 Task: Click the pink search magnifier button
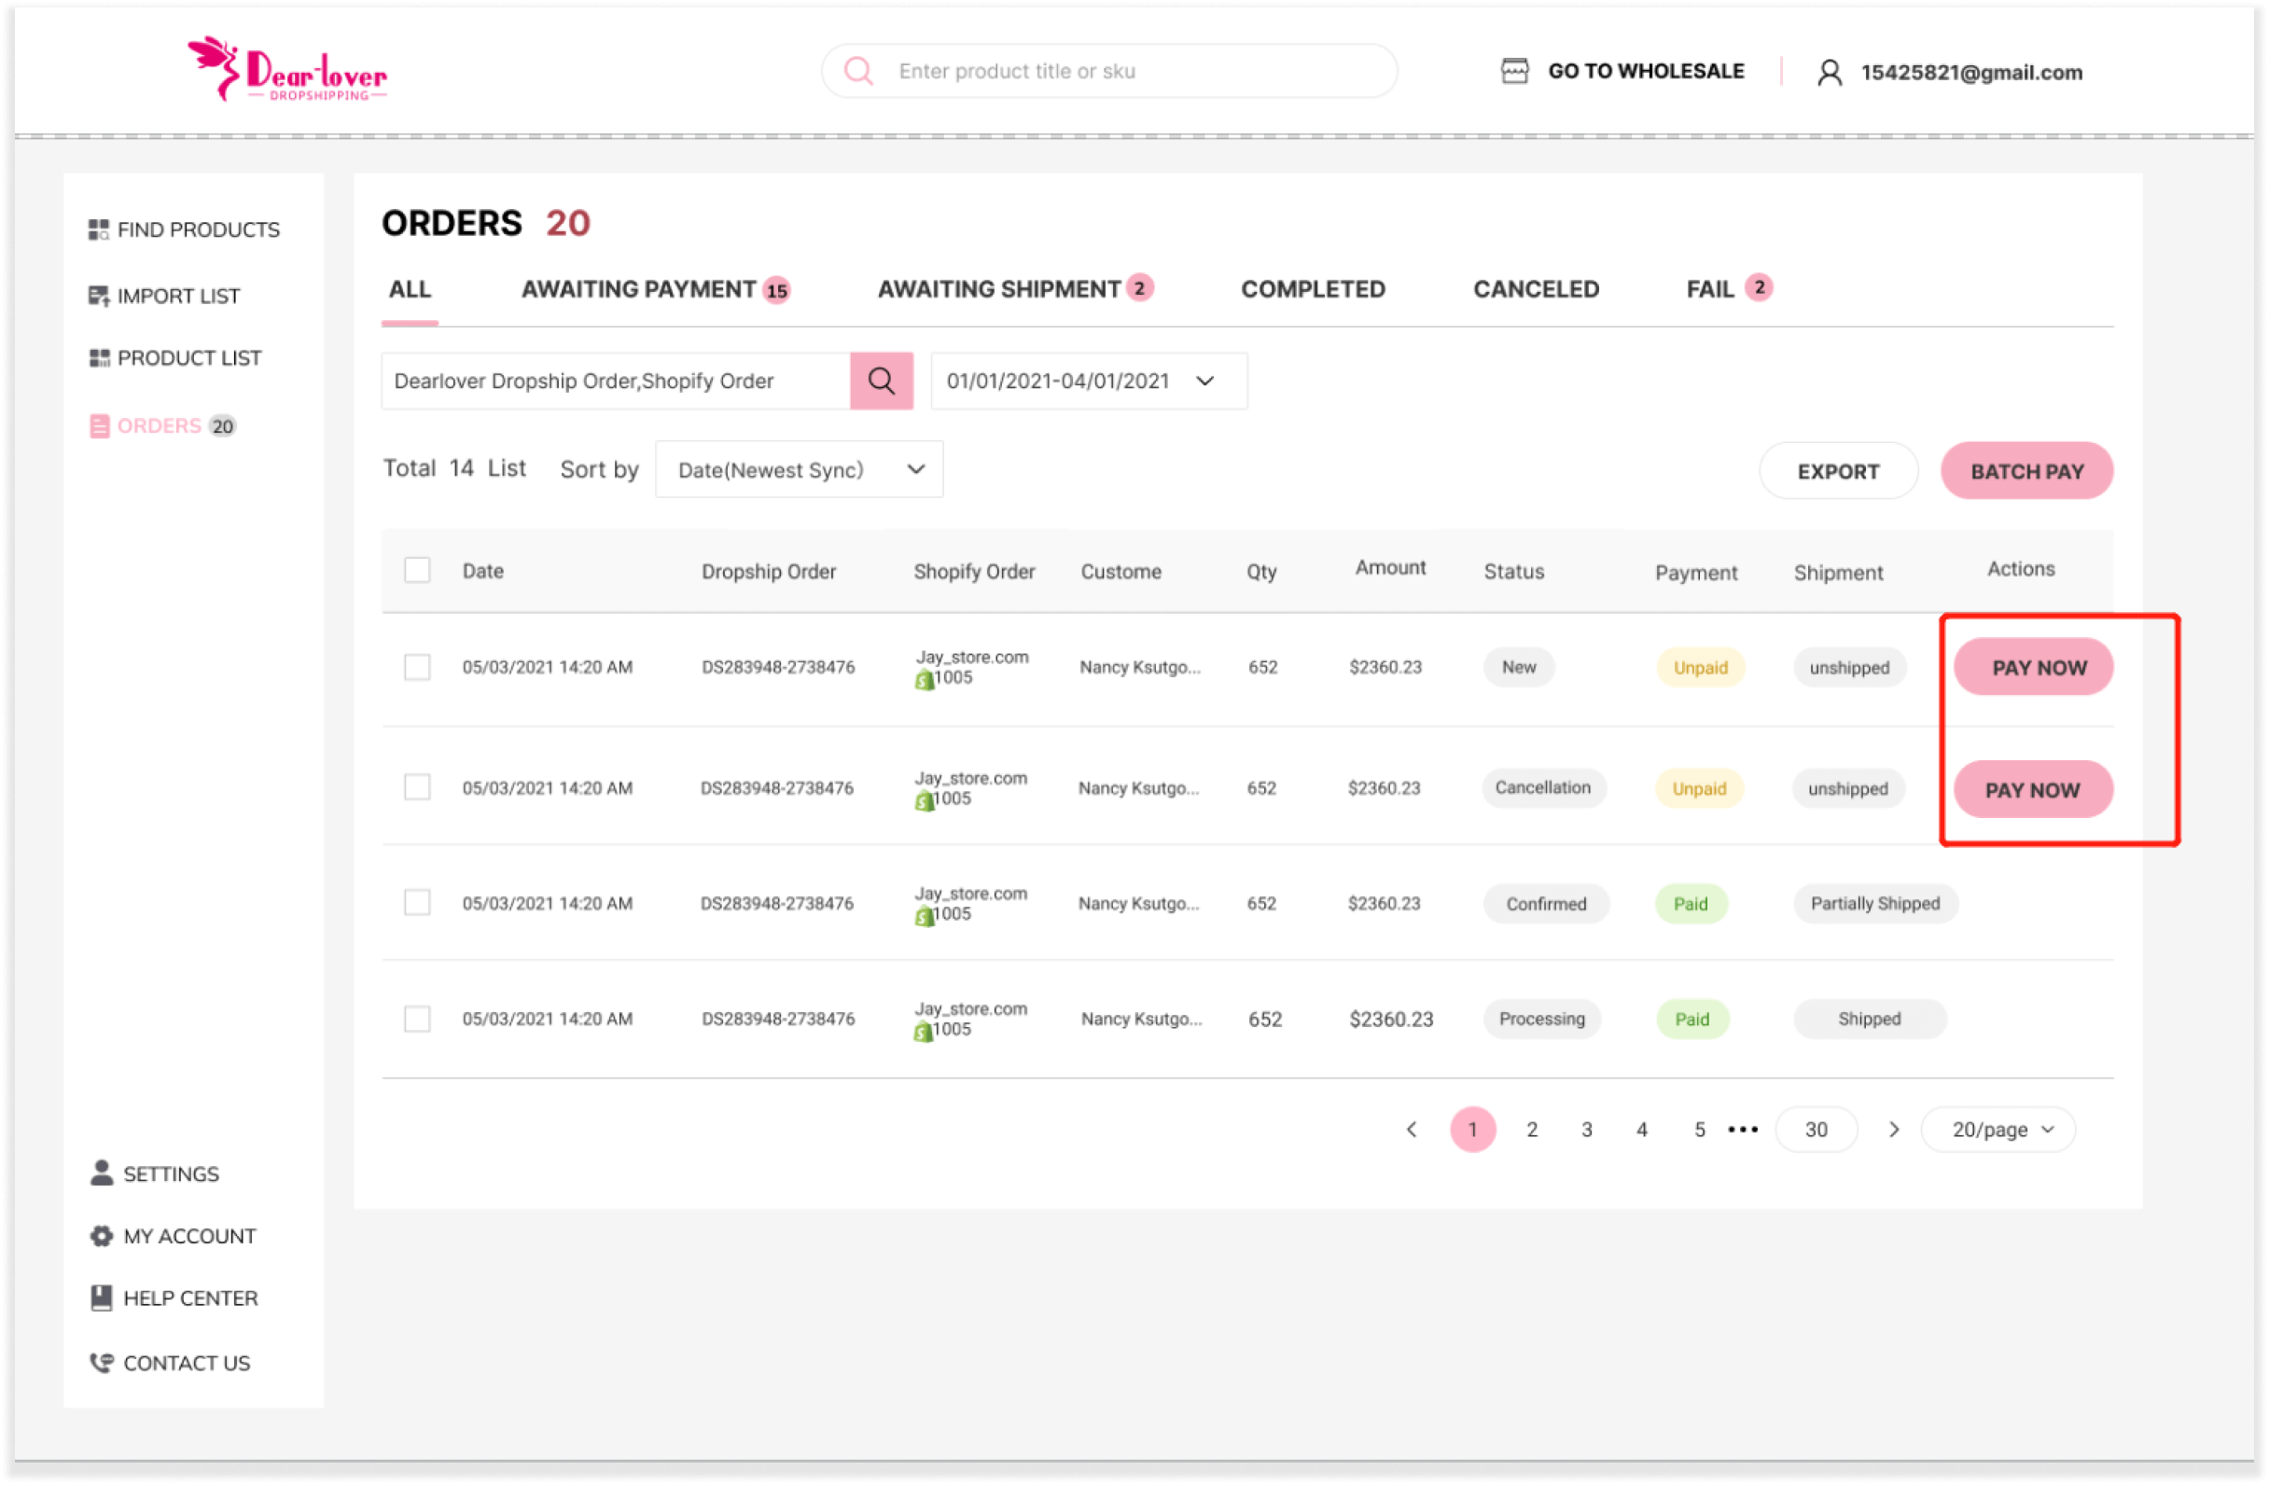tap(881, 382)
